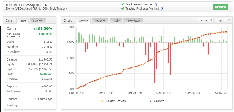
Task: Open the Drawdown chart tab
Action: [133, 21]
